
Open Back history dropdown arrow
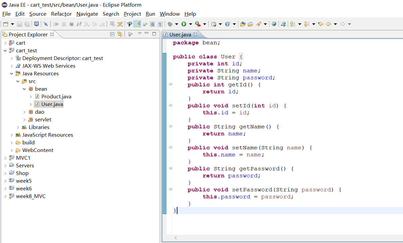335,24
